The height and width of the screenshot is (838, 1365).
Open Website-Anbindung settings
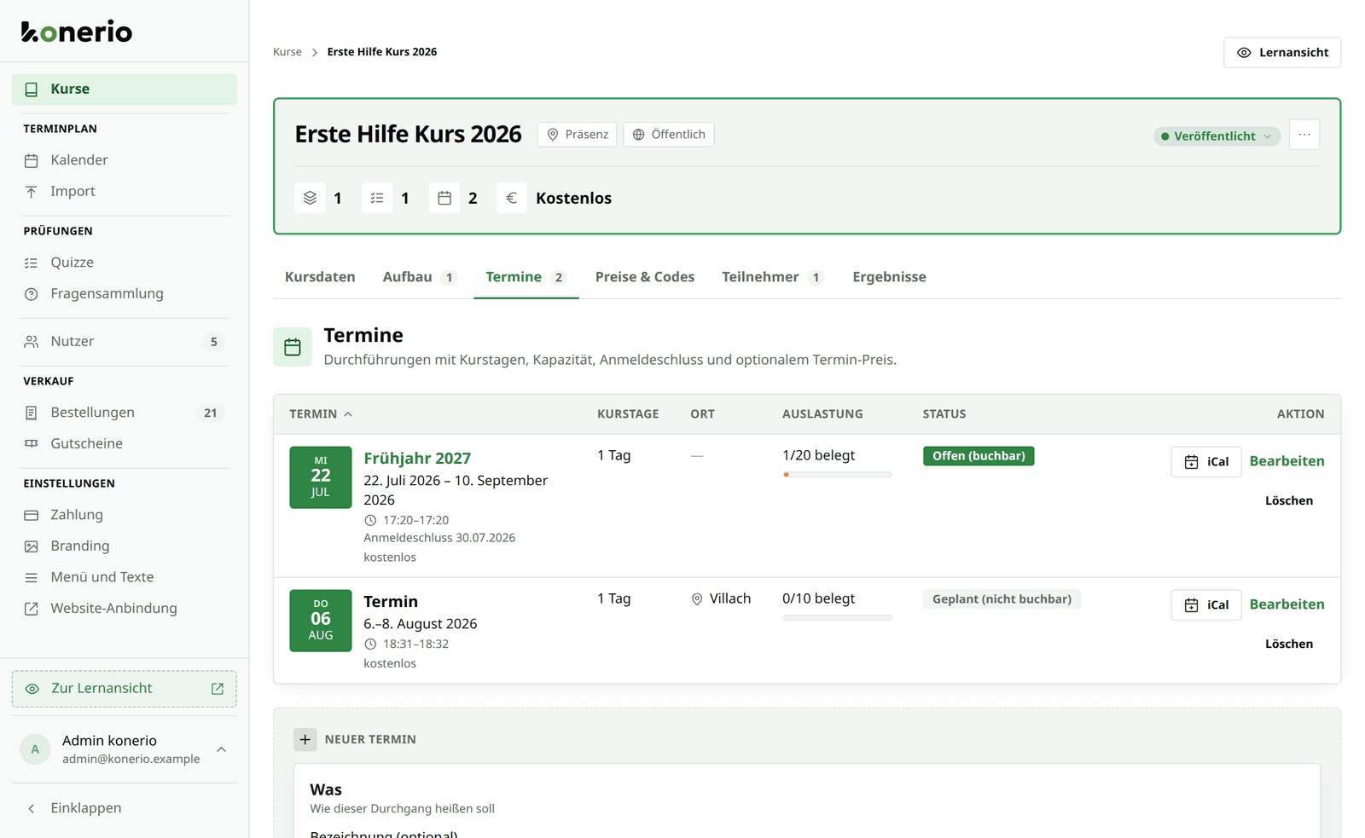[x=125, y=609]
